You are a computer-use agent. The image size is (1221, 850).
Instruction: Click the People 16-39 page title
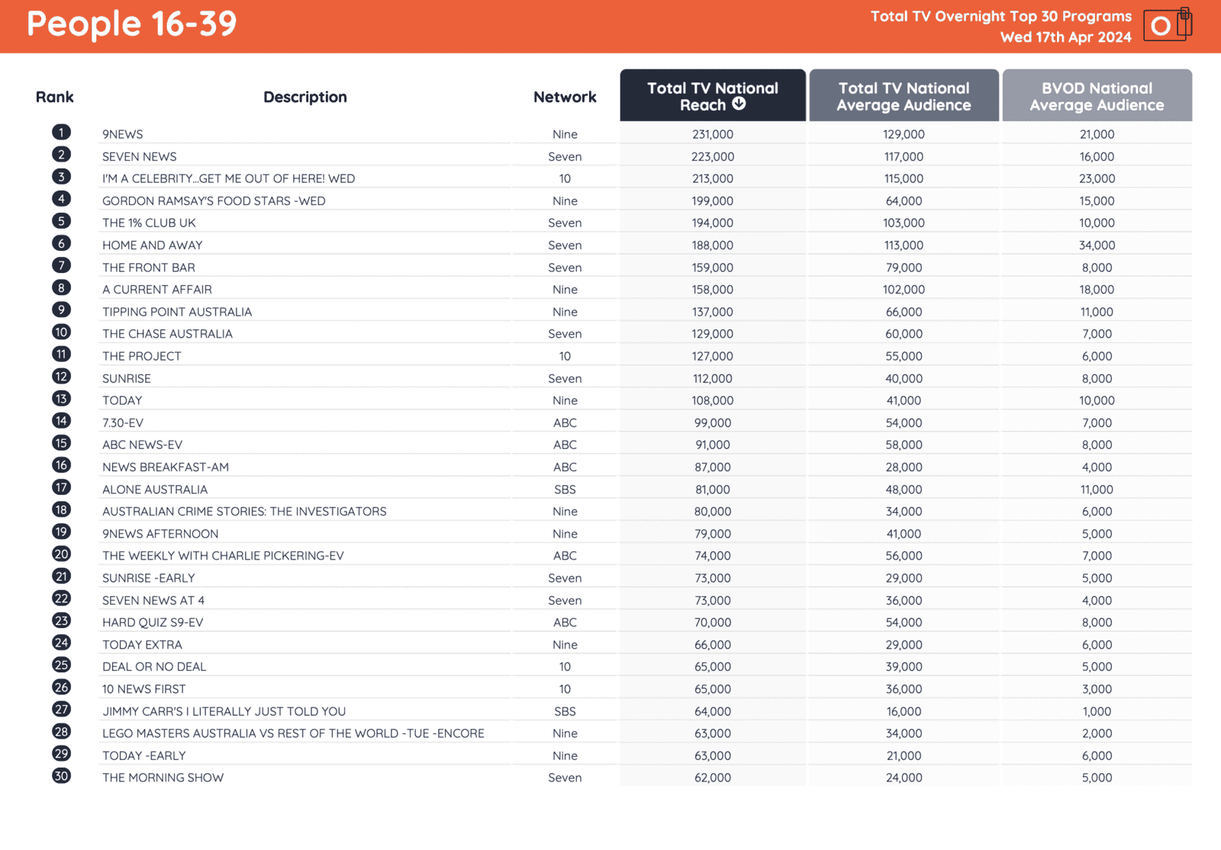pyautogui.click(x=132, y=24)
